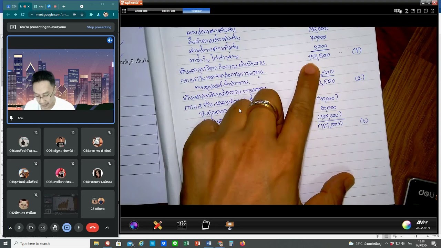This screenshot has width=441, height=248.
Task: Click the Windows Start button
Action: [x=6, y=244]
